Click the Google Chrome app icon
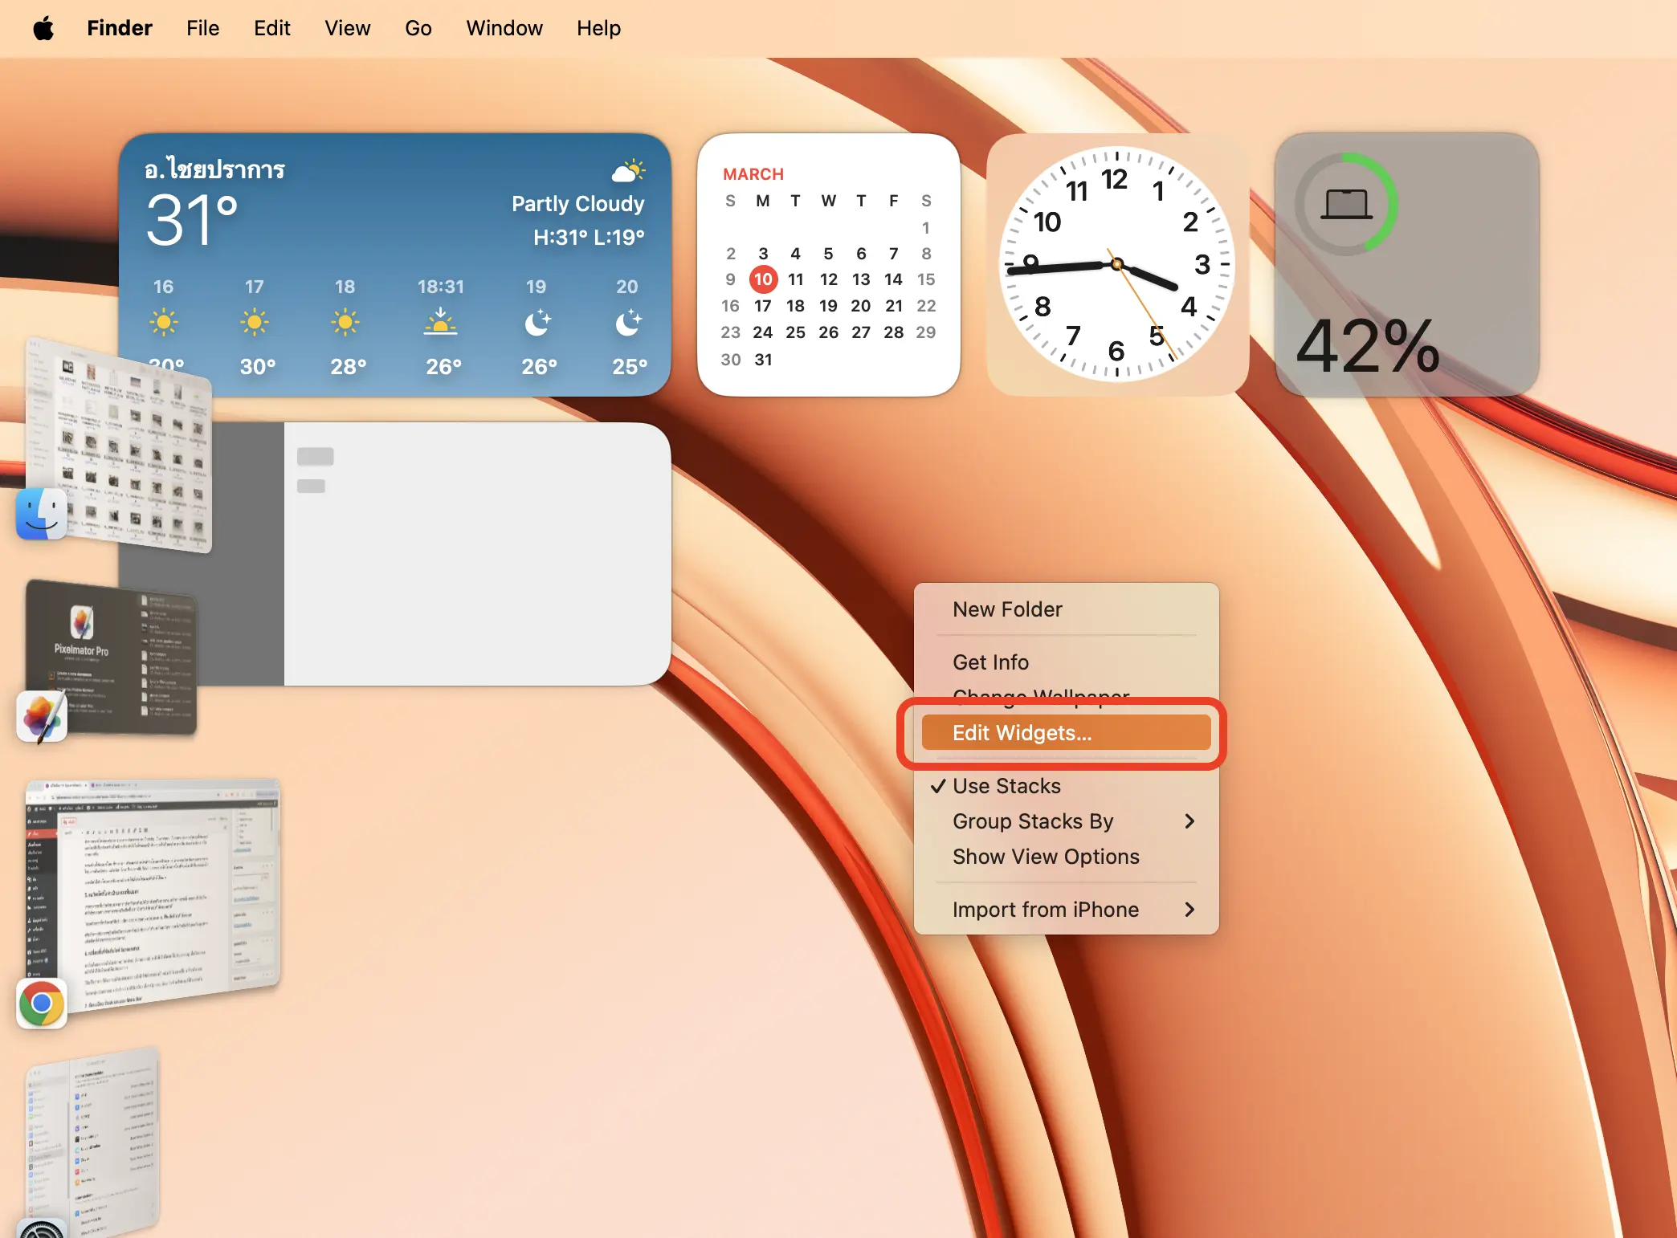The width and height of the screenshot is (1677, 1238). [41, 1003]
